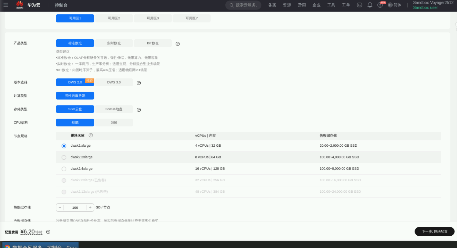Open the 简体 language dropdown
457x248 pixels.
(x=397, y=5)
